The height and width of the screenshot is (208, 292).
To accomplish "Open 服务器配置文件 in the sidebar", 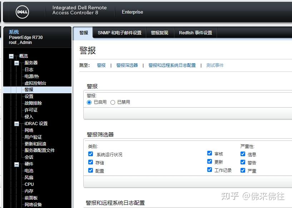I will point(40,150).
